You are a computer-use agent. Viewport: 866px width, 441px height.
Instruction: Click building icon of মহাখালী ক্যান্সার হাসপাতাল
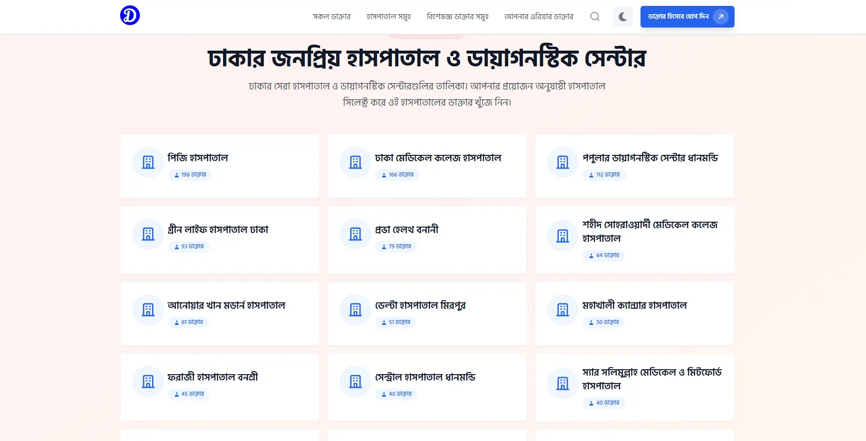[x=563, y=310]
